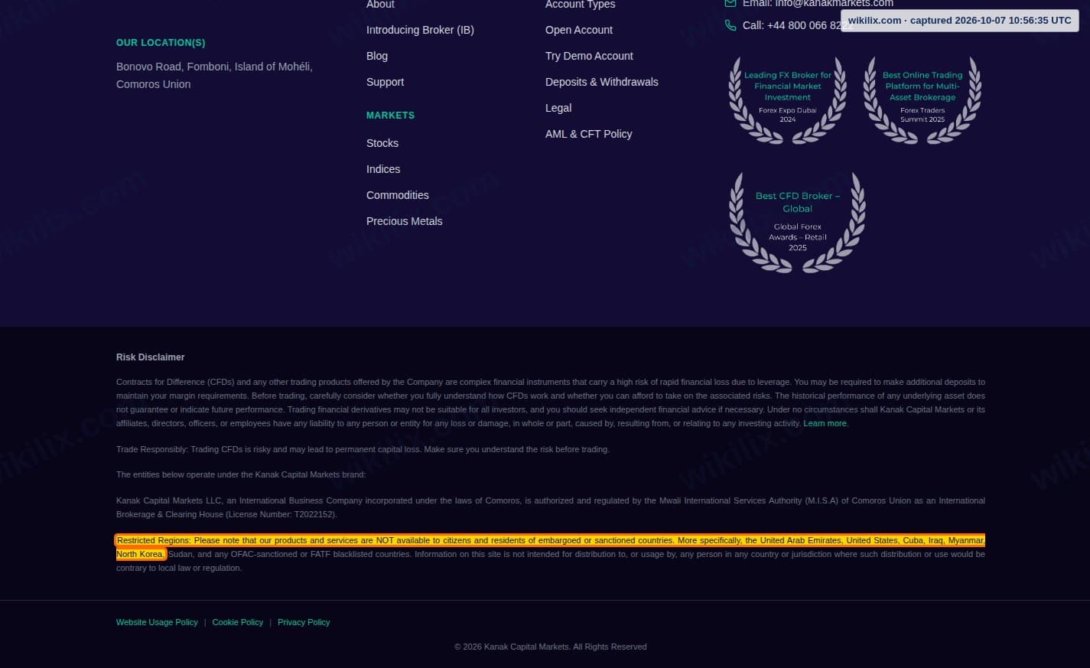Click Try Demo Account link
The height and width of the screenshot is (668, 1090).
(589, 56)
